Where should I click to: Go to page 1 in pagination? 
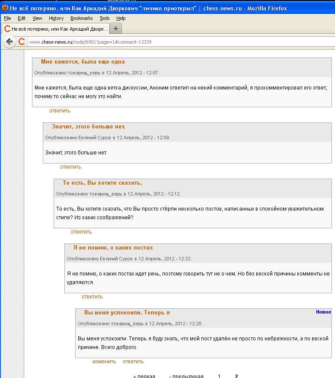[219, 376]
